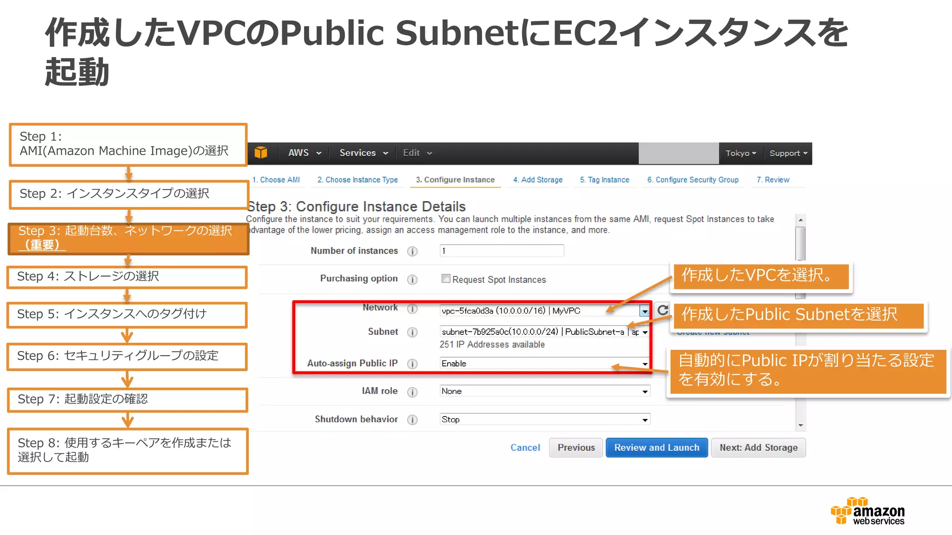Open the Edit menu
952x535 pixels.
(x=417, y=153)
